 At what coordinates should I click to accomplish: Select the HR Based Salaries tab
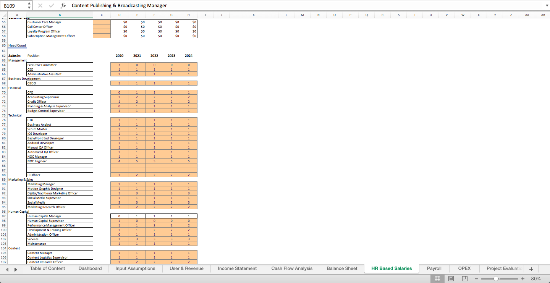[x=392, y=268]
